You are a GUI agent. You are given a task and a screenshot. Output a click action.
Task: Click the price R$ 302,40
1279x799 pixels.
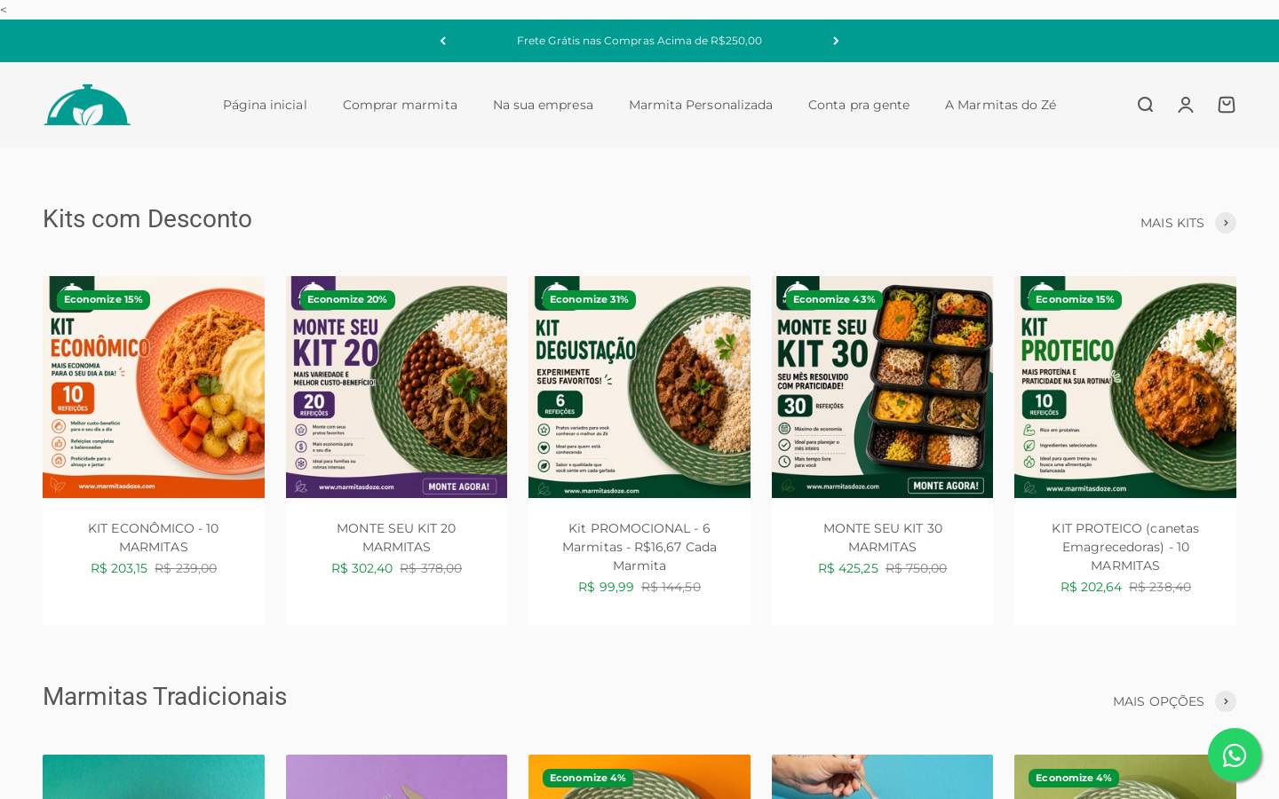point(361,568)
